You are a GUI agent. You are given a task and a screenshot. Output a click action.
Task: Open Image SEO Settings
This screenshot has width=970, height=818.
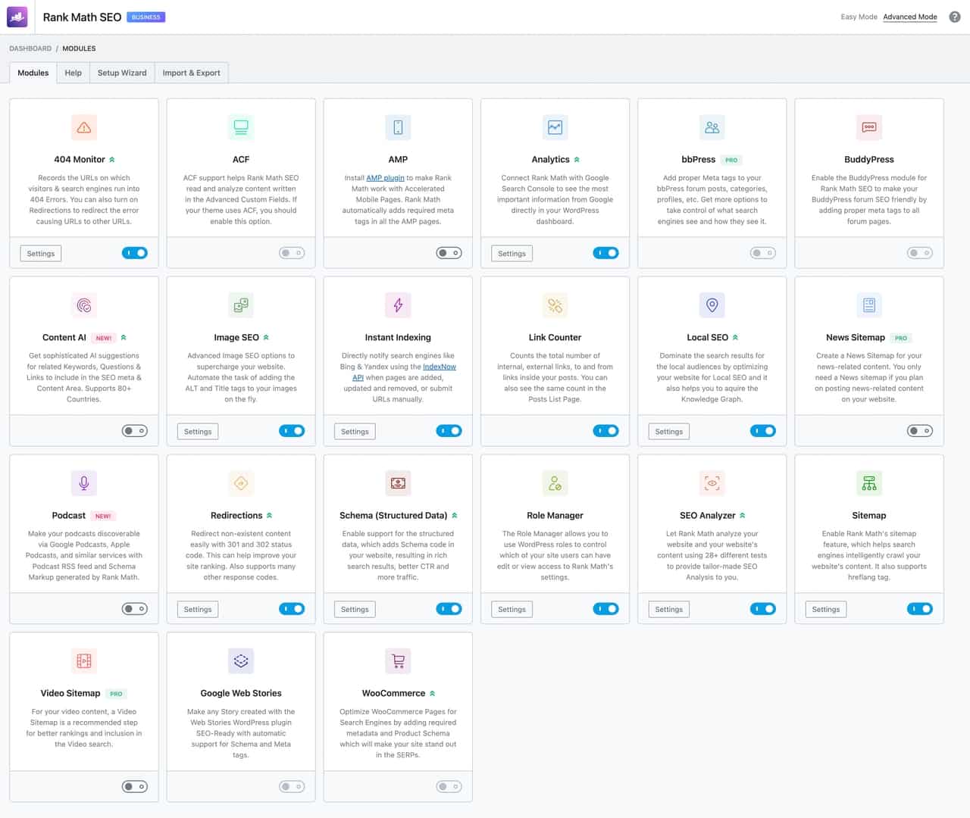coord(198,432)
